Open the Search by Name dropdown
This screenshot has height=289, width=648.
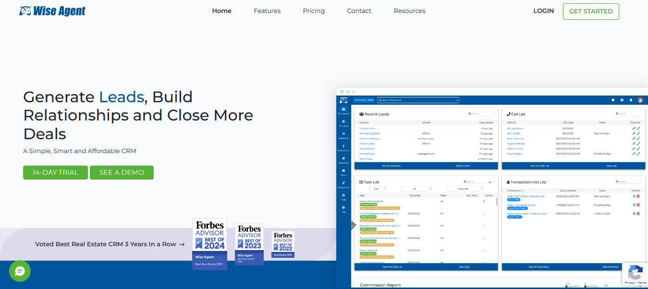418,100
